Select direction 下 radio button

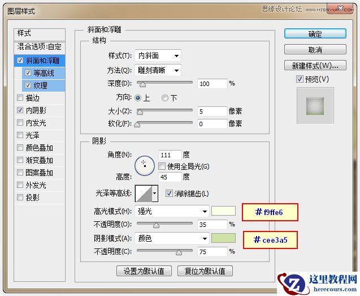click(165, 98)
